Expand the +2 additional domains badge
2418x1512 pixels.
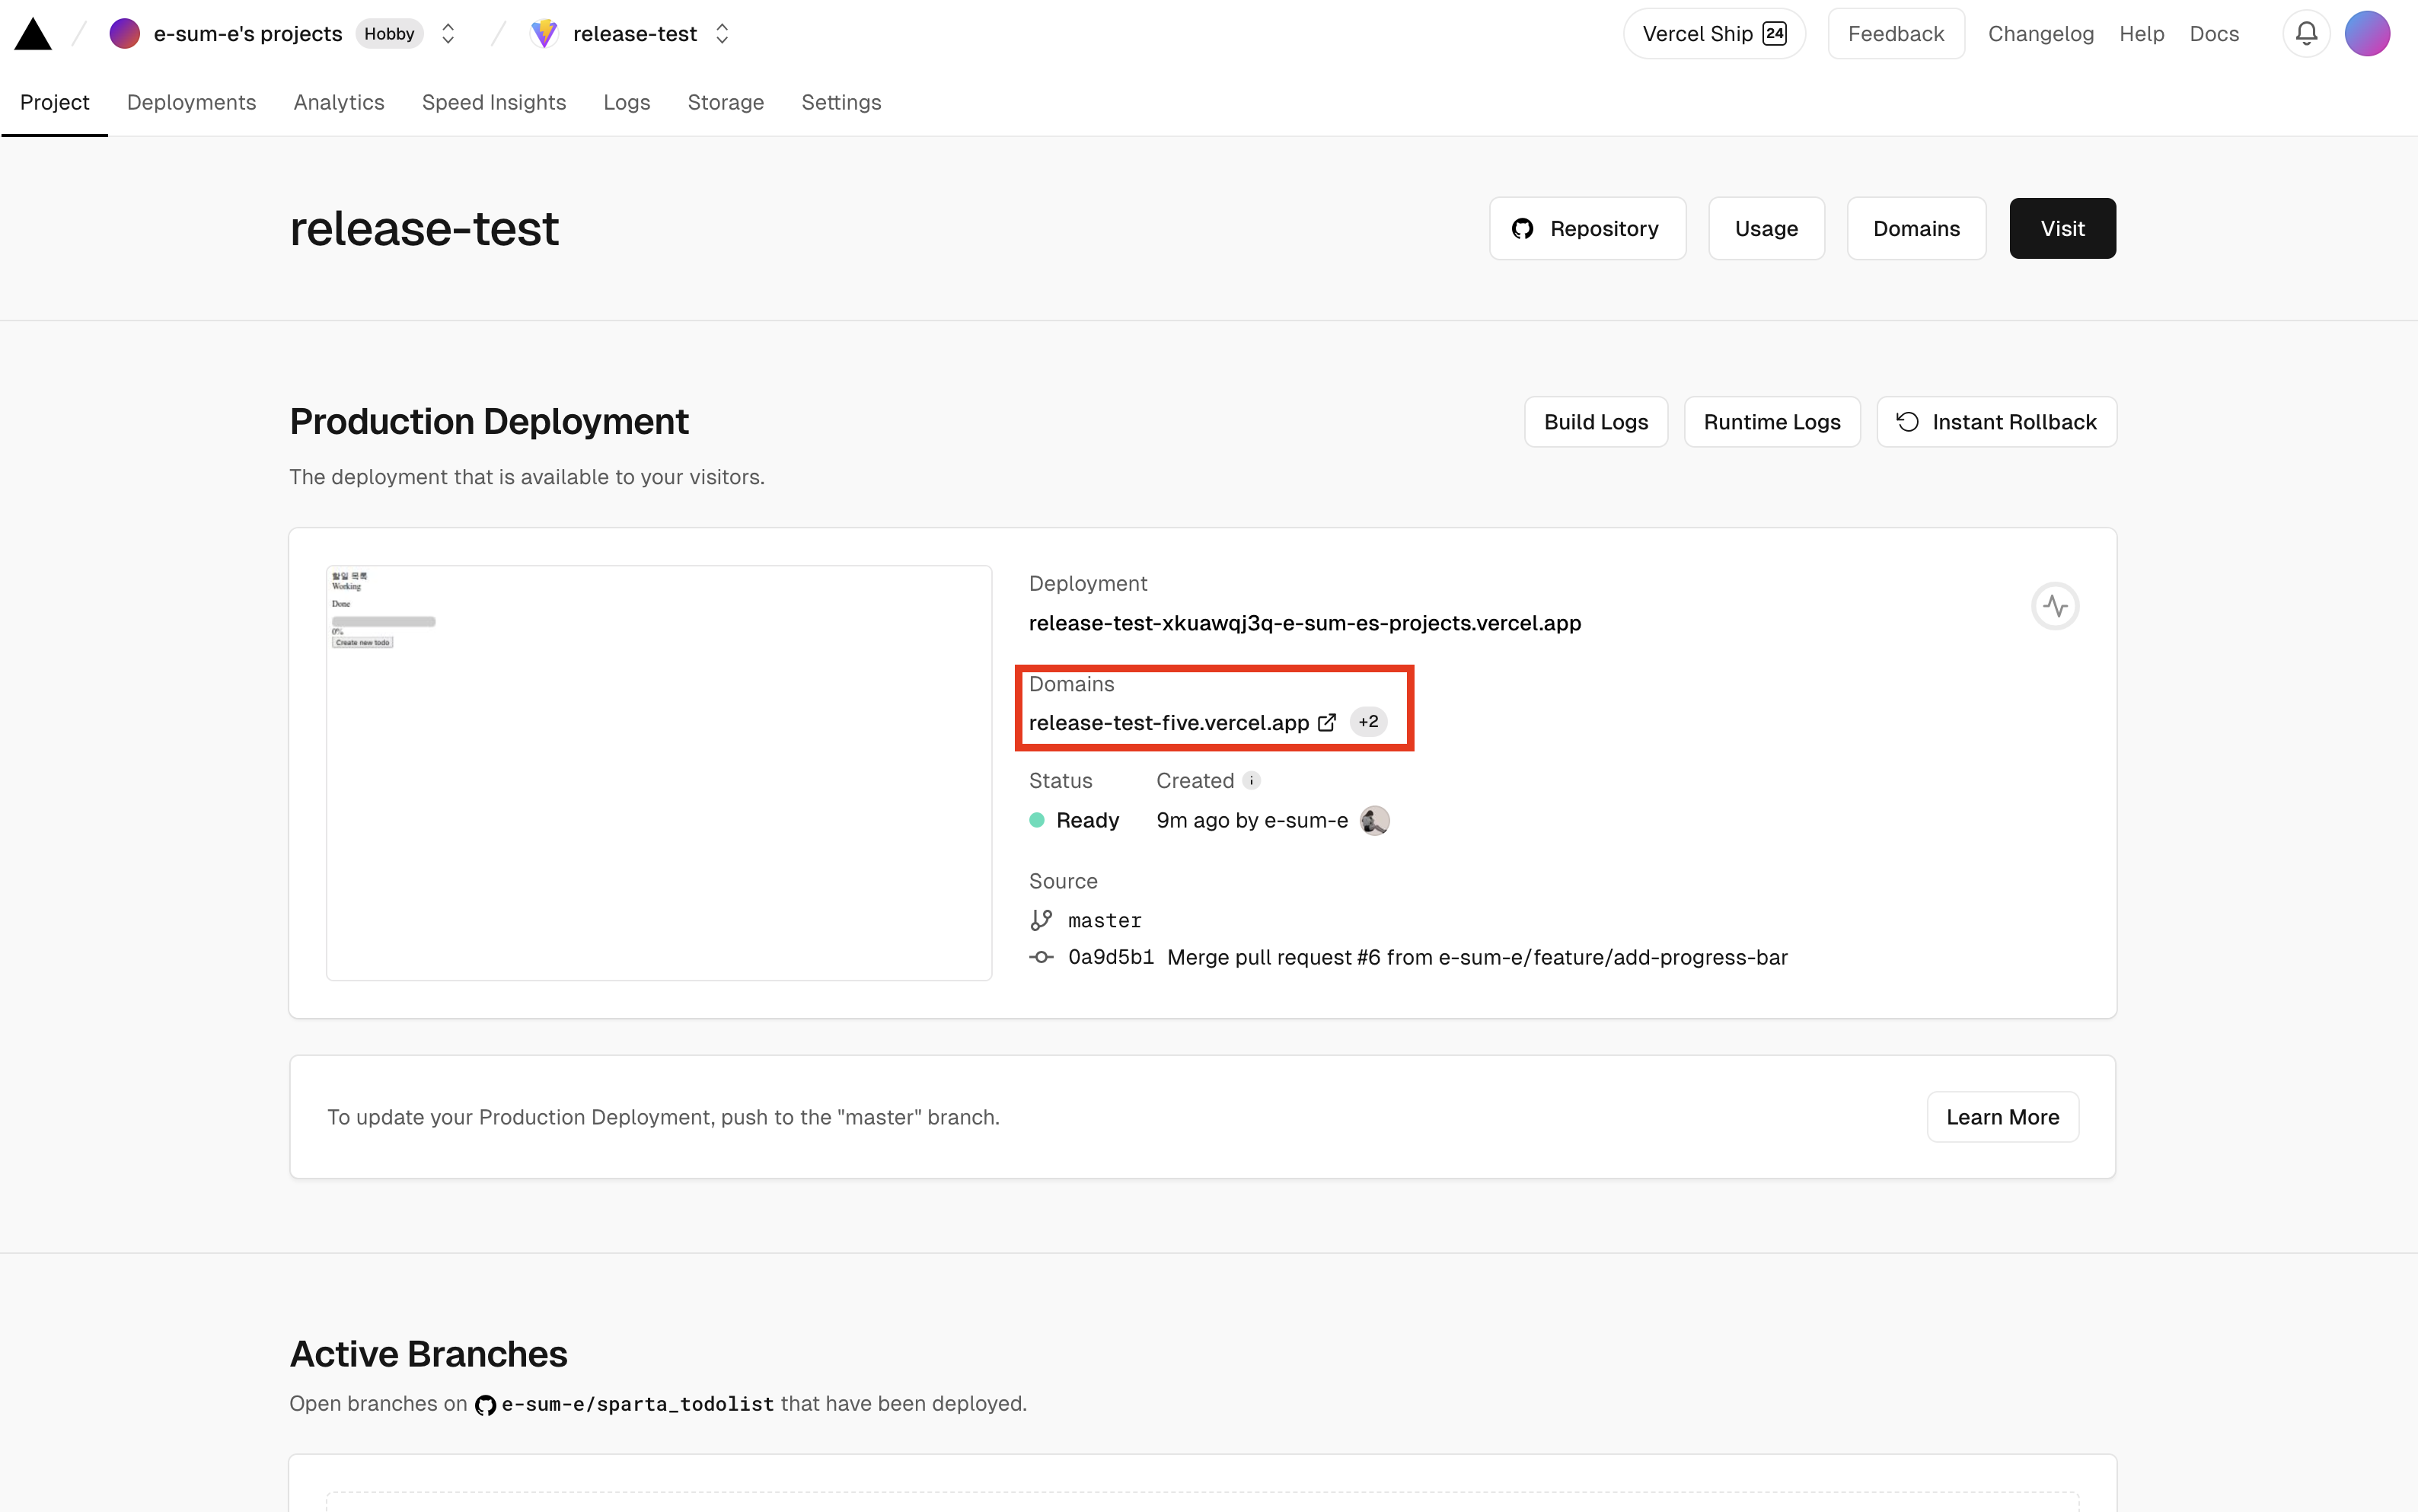pos(1368,722)
